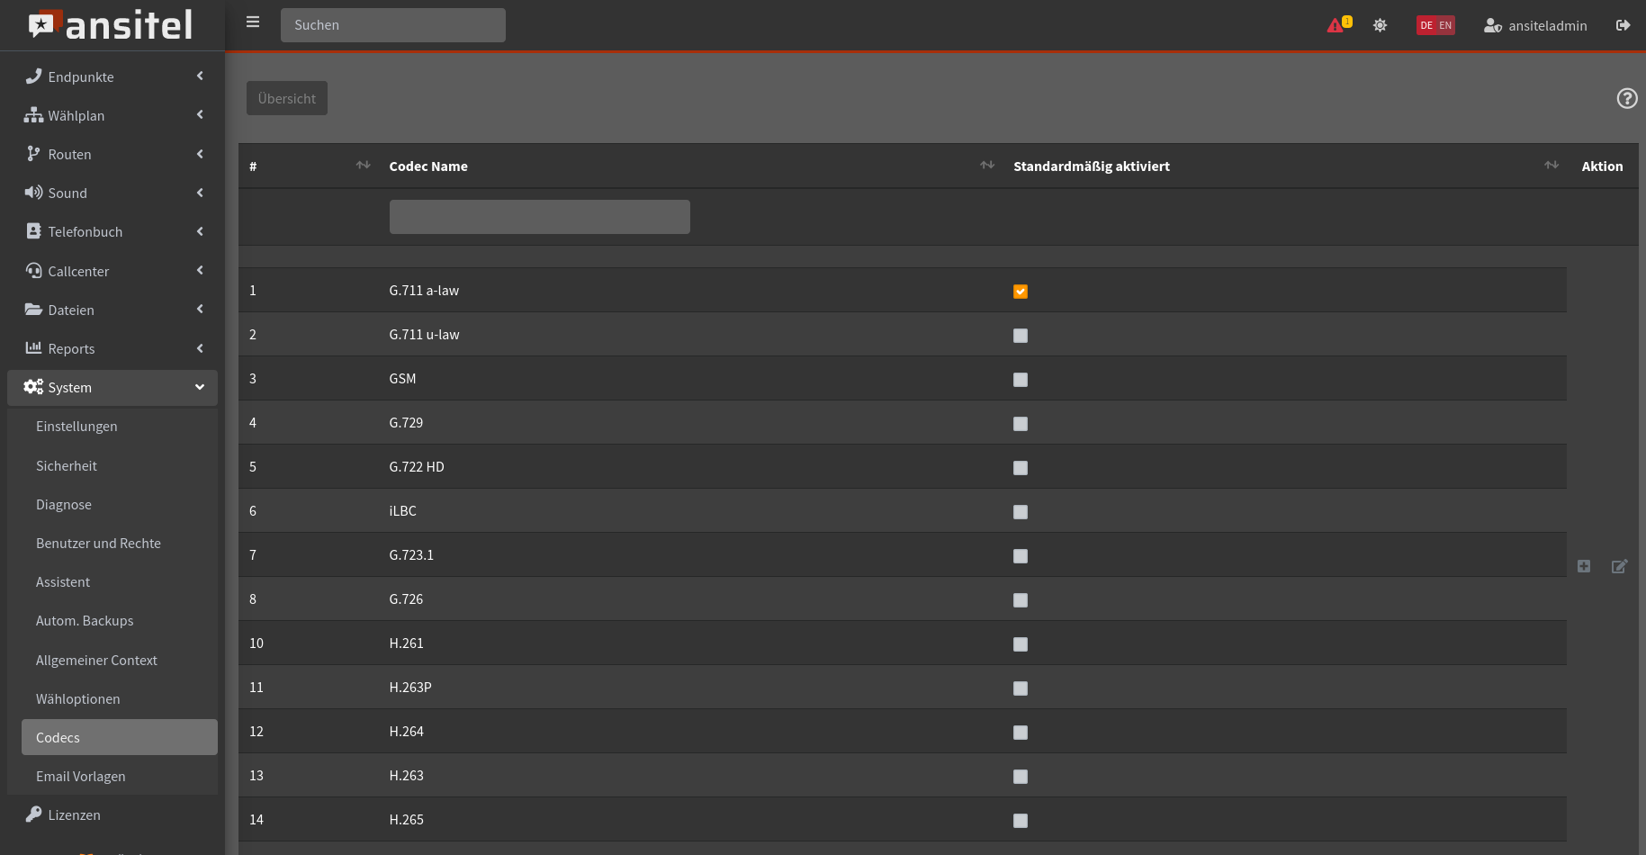Enable the G.722 HD codec checkbox

pyautogui.click(x=1020, y=468)
